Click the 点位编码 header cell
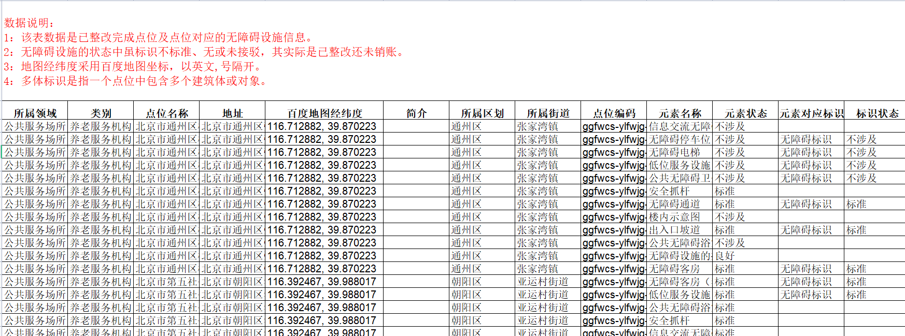Image resolution: width=905 pixels, height=336 pixels. point(614,113)
